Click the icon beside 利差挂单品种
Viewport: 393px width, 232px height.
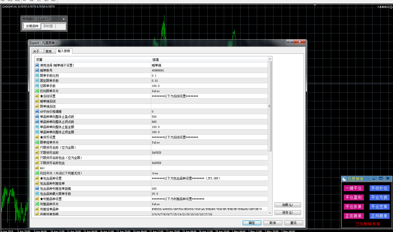click(x=37, y=209)
